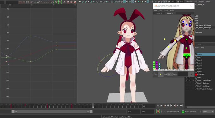215x118 pixels.
Task: Select the CAMERA layer
Action: coord(200,75)
